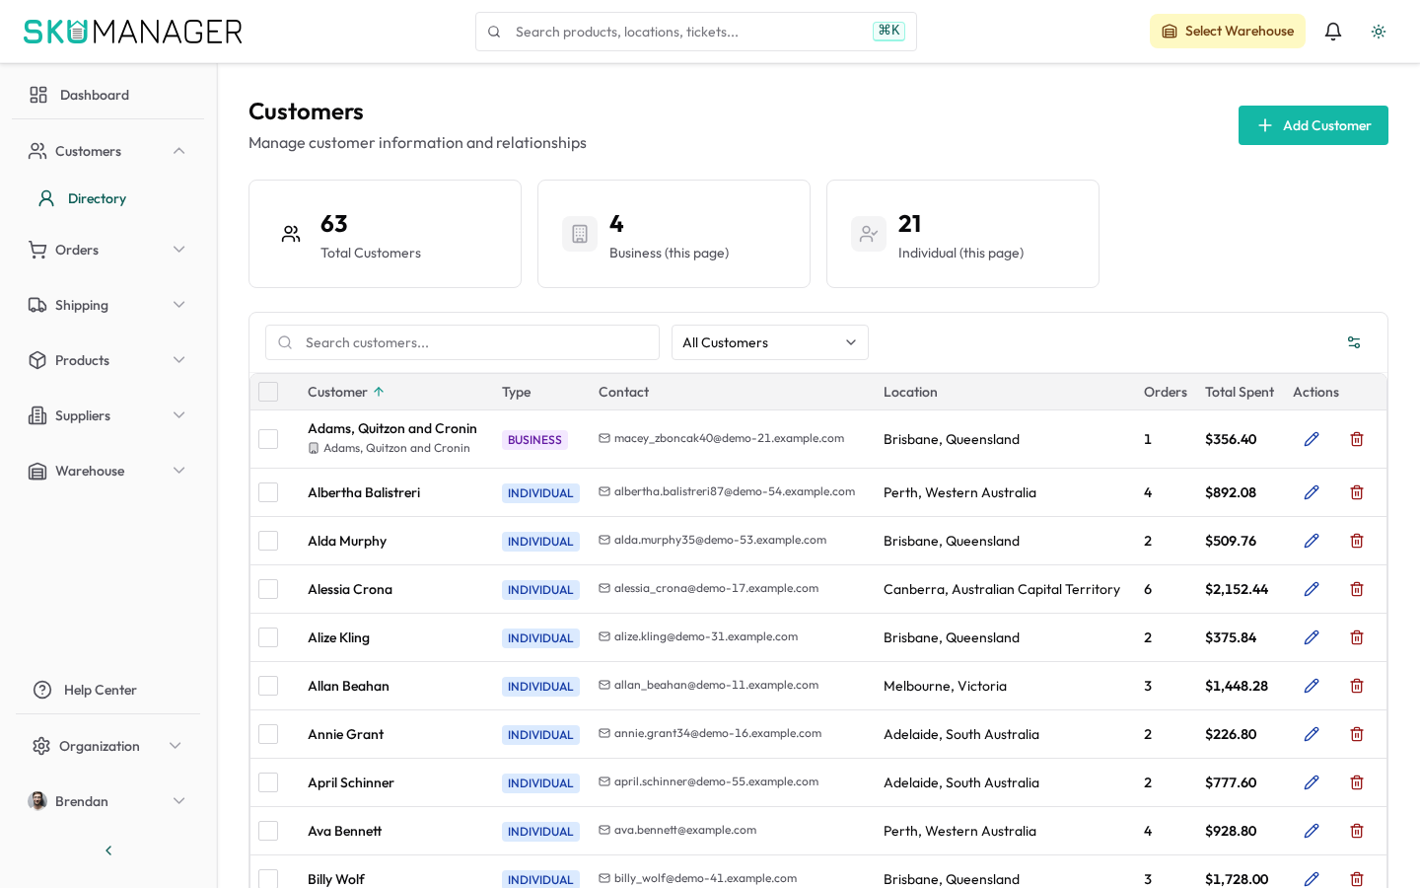Click the Add Customer button
The image size is (1420, 888).
[x=1313, y=125]
